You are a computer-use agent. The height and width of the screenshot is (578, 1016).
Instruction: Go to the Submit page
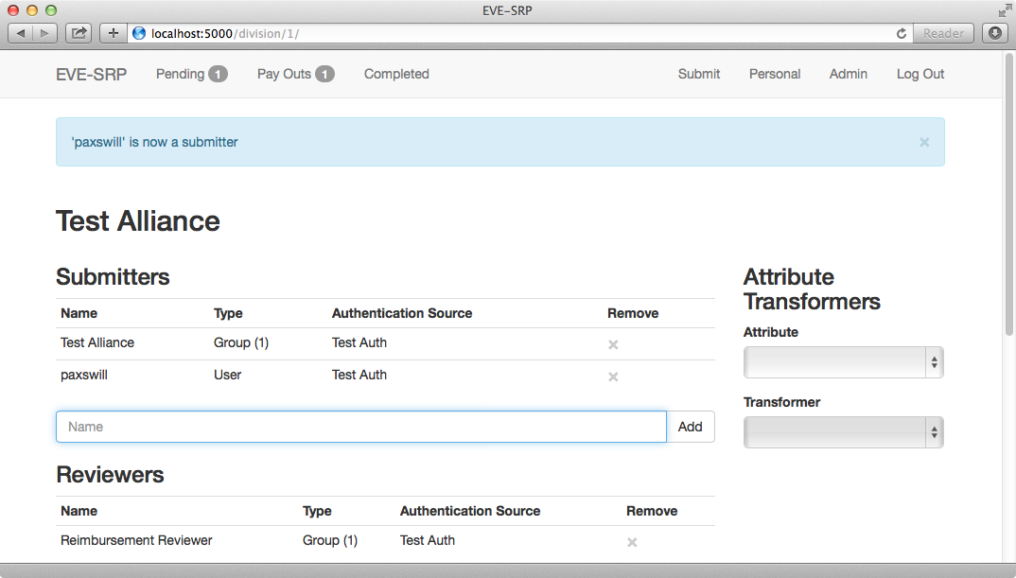click(x=698, y=74)
